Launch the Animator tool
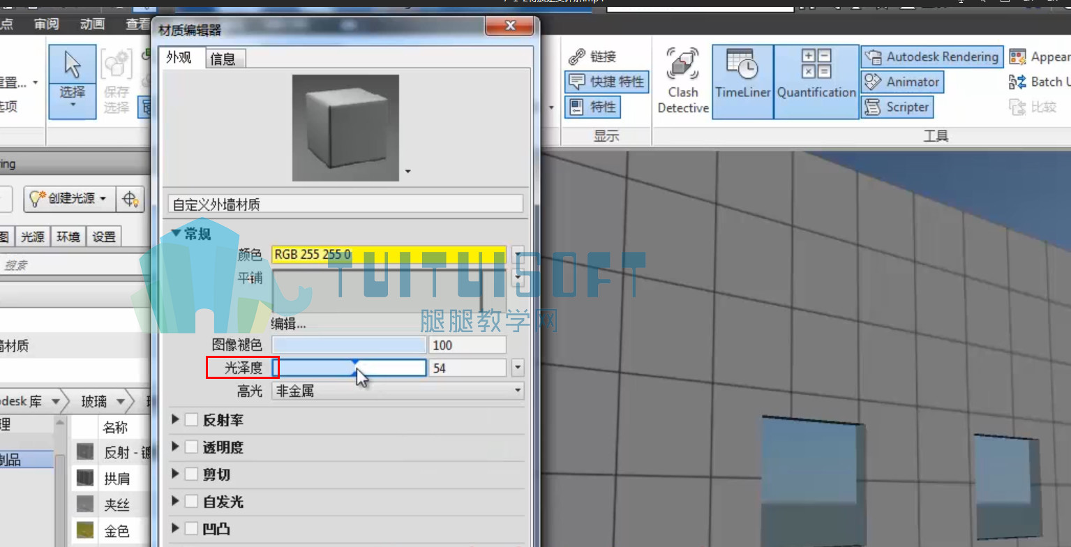Image resolution: width=1071 pixels, height=547 pixels. point(903,82)
